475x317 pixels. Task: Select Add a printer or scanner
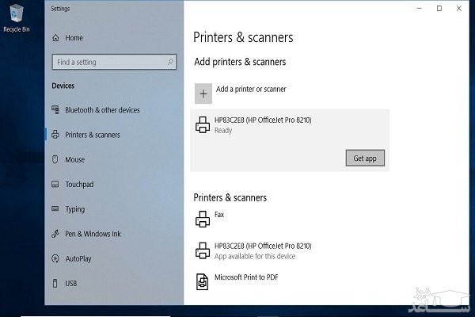pyautogui.click(x=251, y=90)
